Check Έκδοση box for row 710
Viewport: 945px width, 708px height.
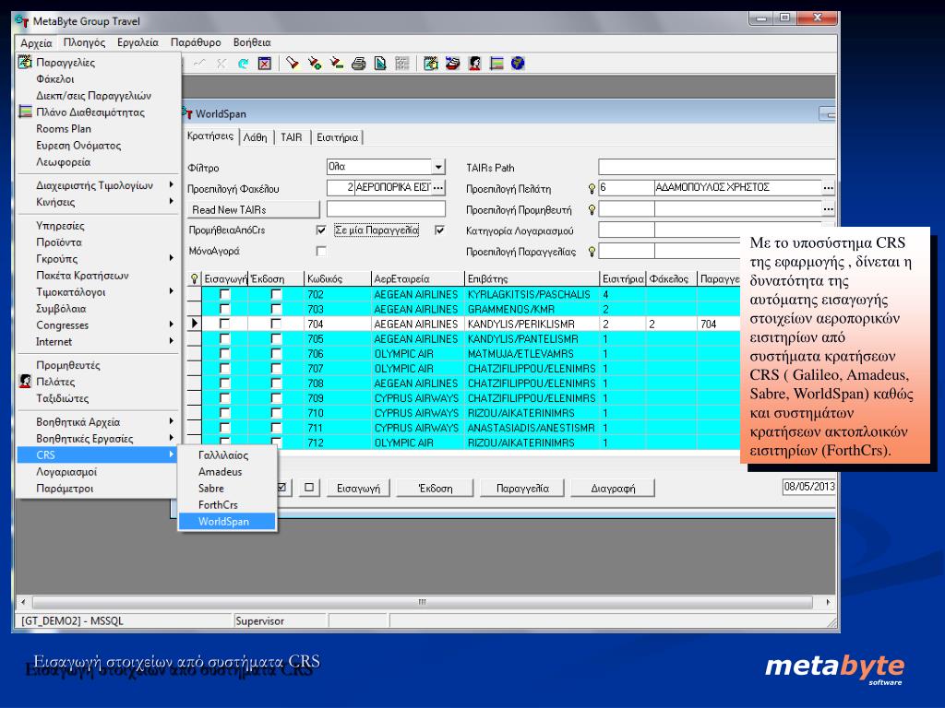coord(276,413)
